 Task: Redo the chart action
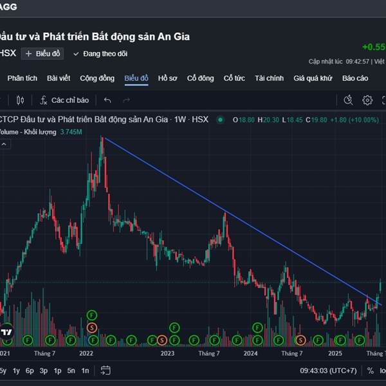tap(126, 100)
